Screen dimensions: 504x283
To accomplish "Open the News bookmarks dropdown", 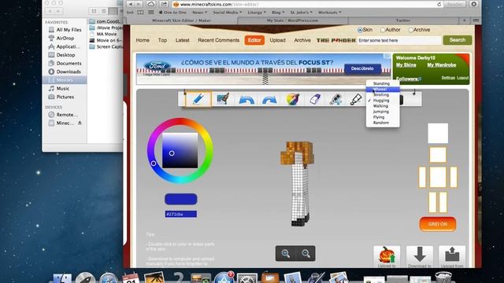I will coord(199,13).
